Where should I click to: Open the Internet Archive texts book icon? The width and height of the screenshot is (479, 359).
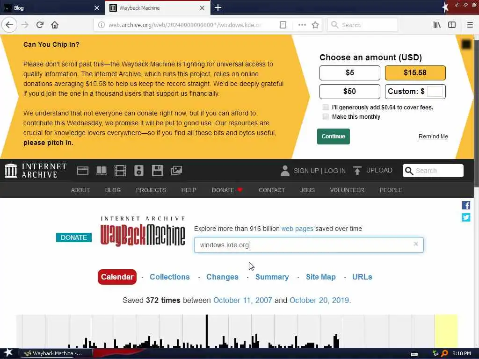[x=102, y=170]
